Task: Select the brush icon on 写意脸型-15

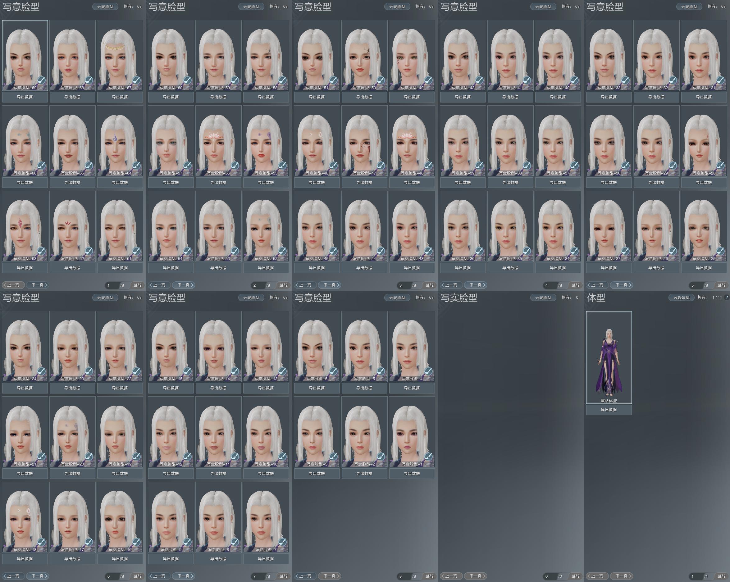Action: [x=187, y=372]
